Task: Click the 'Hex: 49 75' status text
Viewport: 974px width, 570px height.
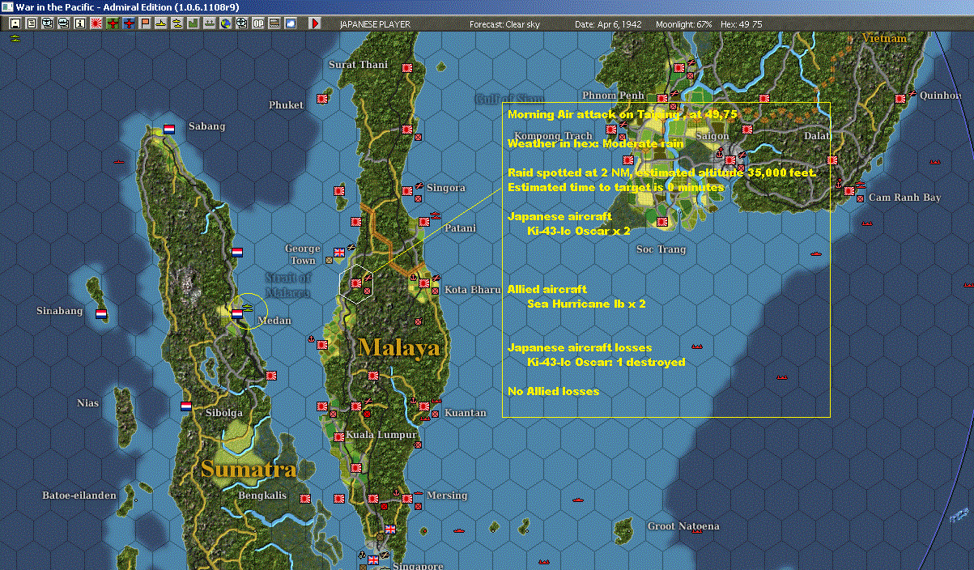Action: pyautogui.click(x=741, y=24)
